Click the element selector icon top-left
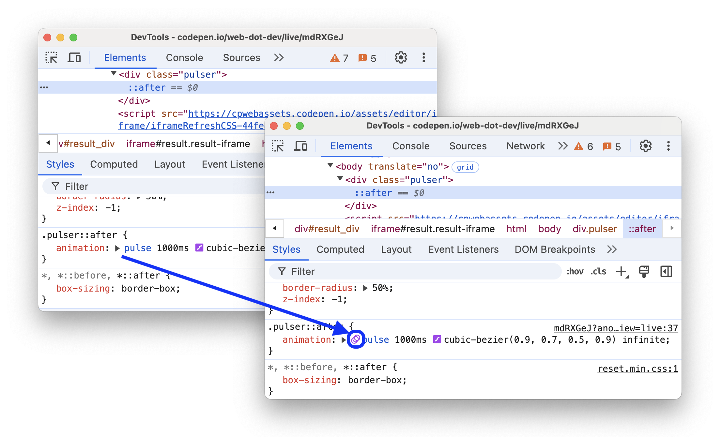722x437 pixels. pyautogui.click(x=52, y=58)
